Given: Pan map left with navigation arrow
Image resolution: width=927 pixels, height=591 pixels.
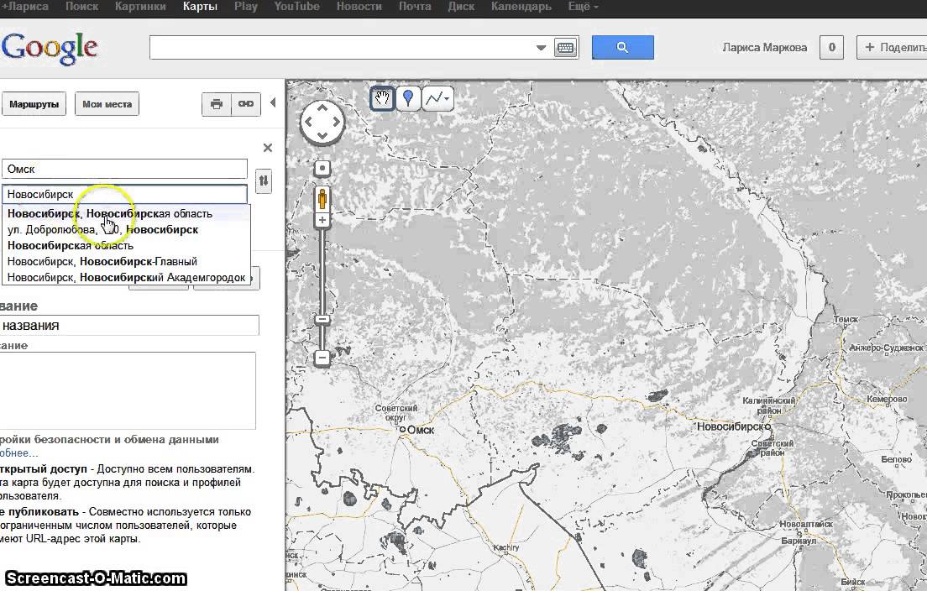Looking at the screenshot, I should pyautogui.click(x=308, y=123).
